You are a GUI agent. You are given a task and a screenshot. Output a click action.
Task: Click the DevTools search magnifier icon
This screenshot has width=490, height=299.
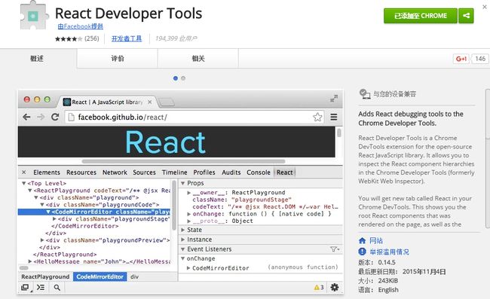click(x=57, y=288)
